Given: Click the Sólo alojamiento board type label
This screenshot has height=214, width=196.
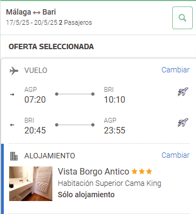Looking at the screenshot, I should tap(86, 195).
